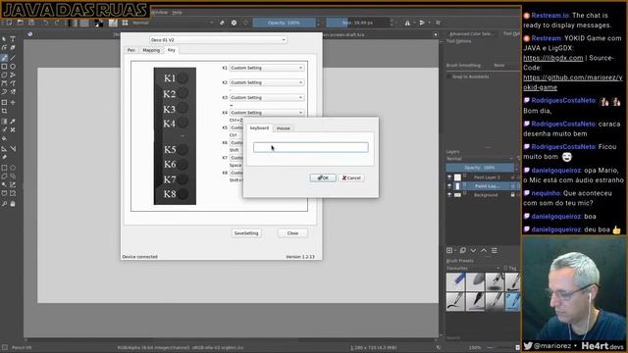Open the layer blending mode dropdown
This screenshot has height=353, width=628.
point(480,159)
